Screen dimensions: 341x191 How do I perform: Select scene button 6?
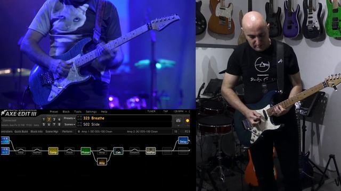pyautogui.click(x=48, y=125)
